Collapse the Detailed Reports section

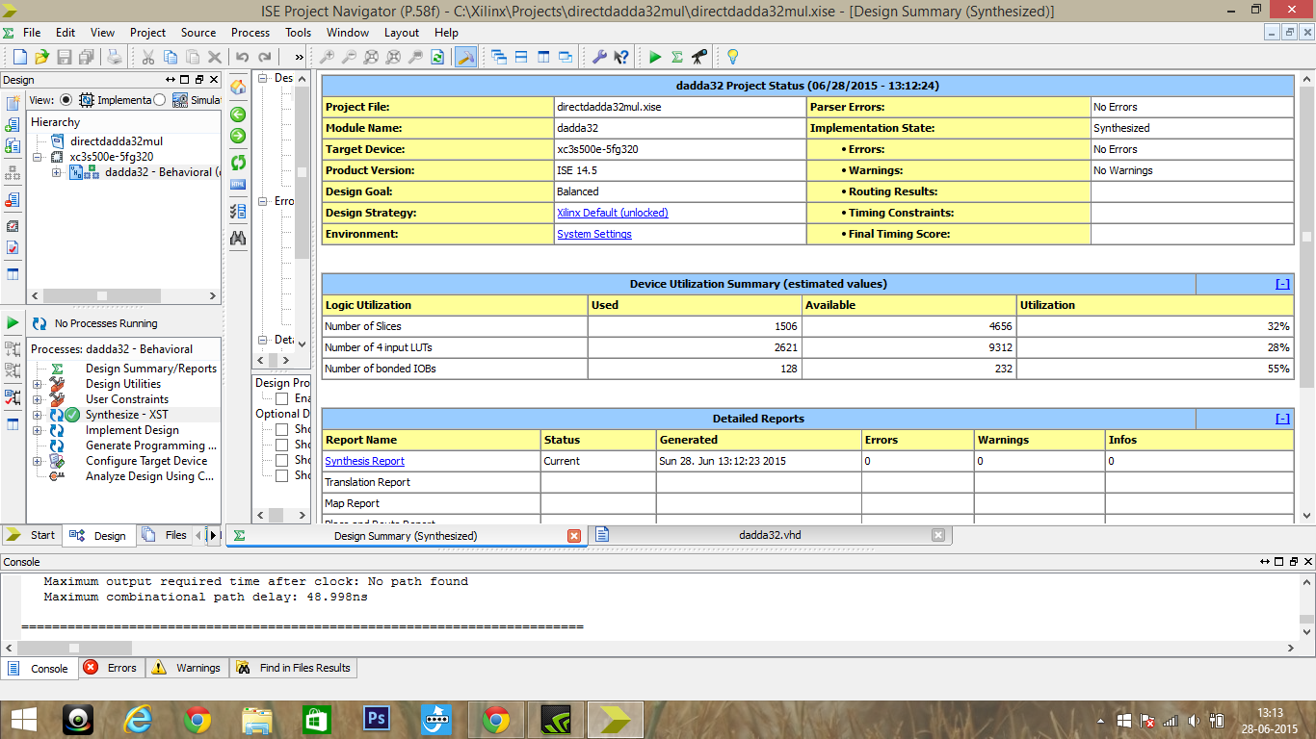coord(1282,419)
